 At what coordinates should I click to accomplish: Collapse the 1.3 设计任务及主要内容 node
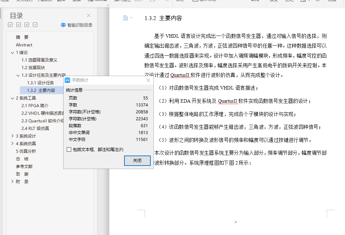18,75
